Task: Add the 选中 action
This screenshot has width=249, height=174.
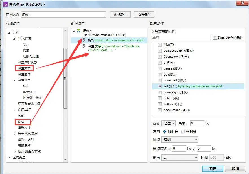Action: pyautogui.click(x=26, y=86)
